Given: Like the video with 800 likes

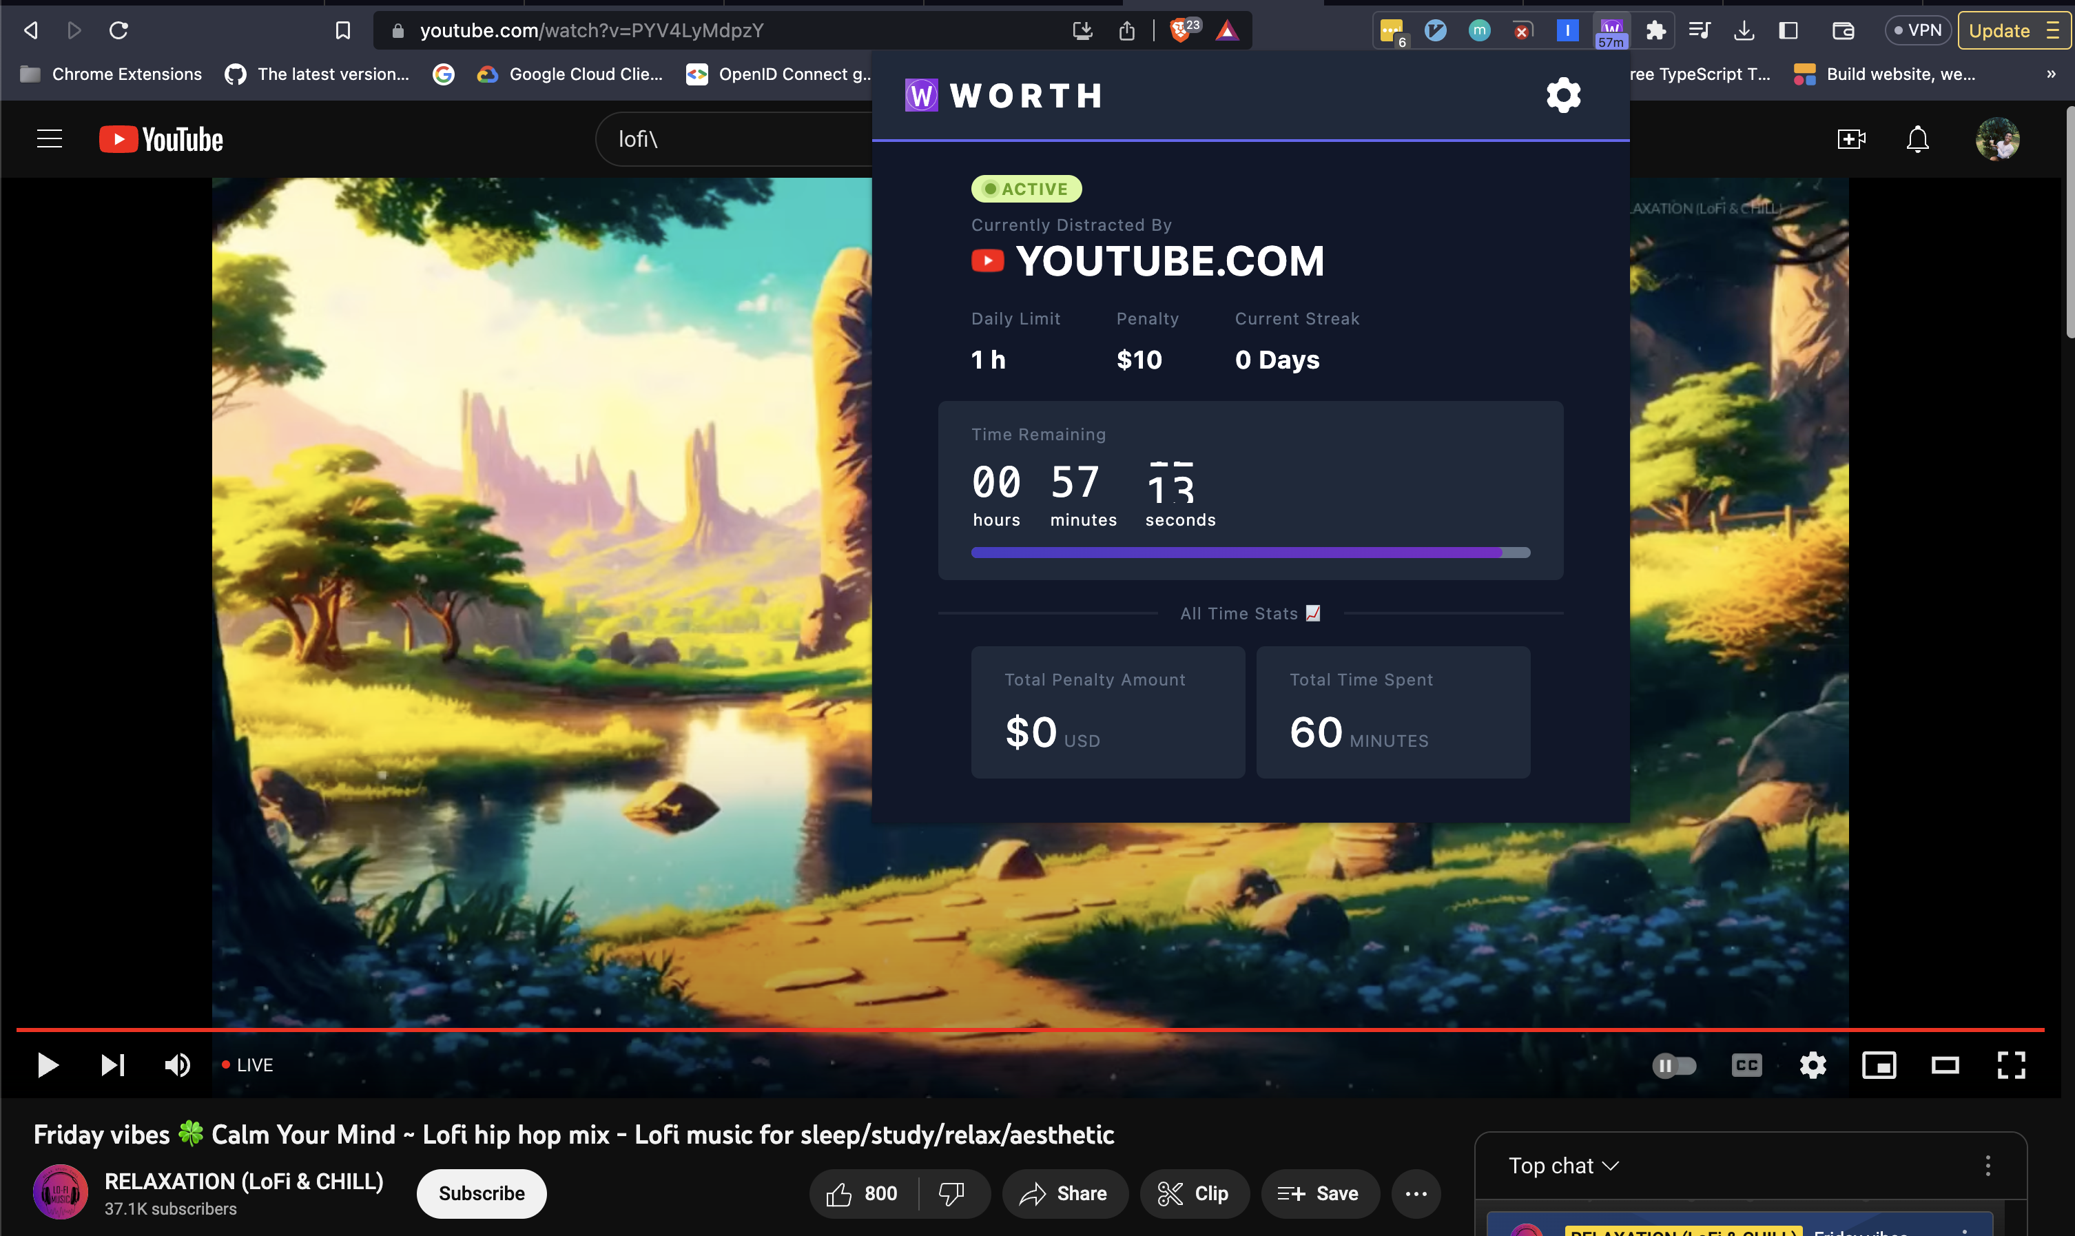Looking at the screenshot, I should tap(862, 1193).
